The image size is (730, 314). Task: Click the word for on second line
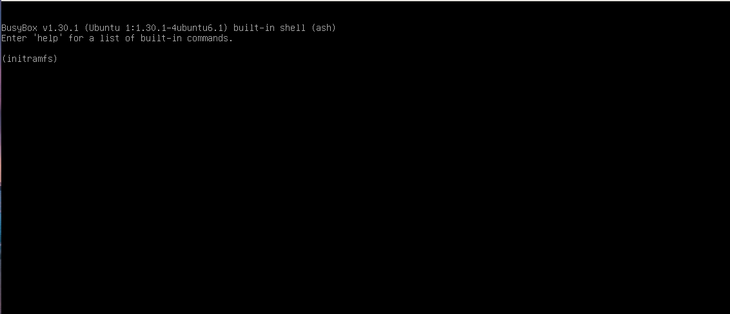[x=76, y=38]
